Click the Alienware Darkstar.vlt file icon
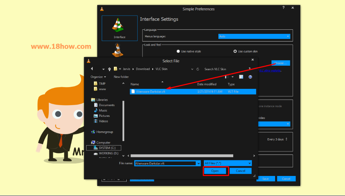 (x=133, y=91)
